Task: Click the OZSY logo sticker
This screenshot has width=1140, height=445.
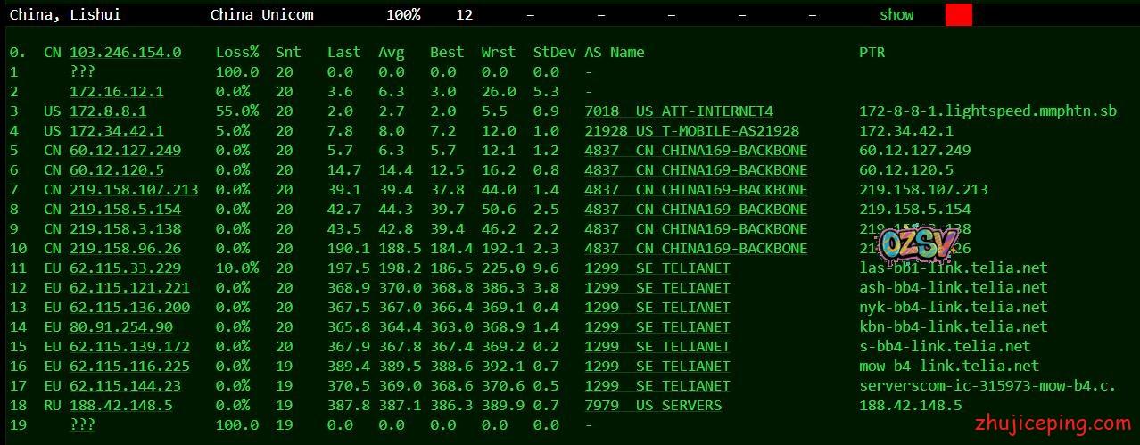Action: tap(918, 243)
